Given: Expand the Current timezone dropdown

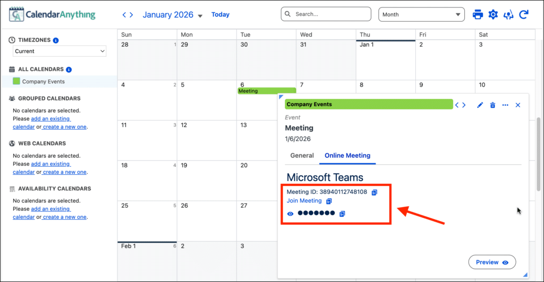Looking at the screenshot, I should tap(59, 51).
